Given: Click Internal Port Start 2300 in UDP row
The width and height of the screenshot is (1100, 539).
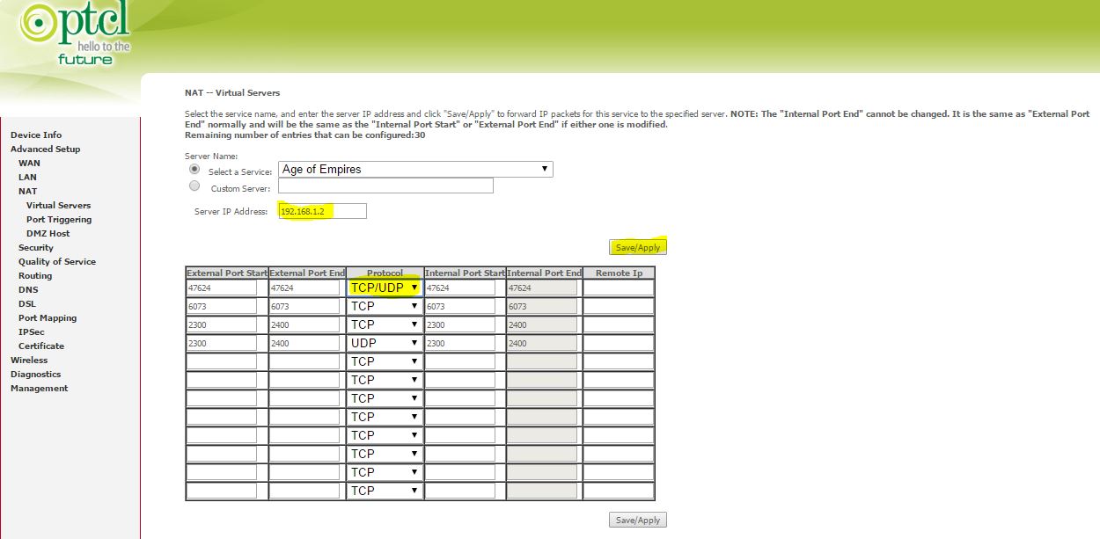Looking at the screenshot, I should (460, 343).
